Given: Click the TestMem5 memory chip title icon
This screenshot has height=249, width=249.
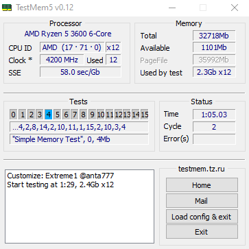Looking at the screenshot, I should [x=7, y=8].
